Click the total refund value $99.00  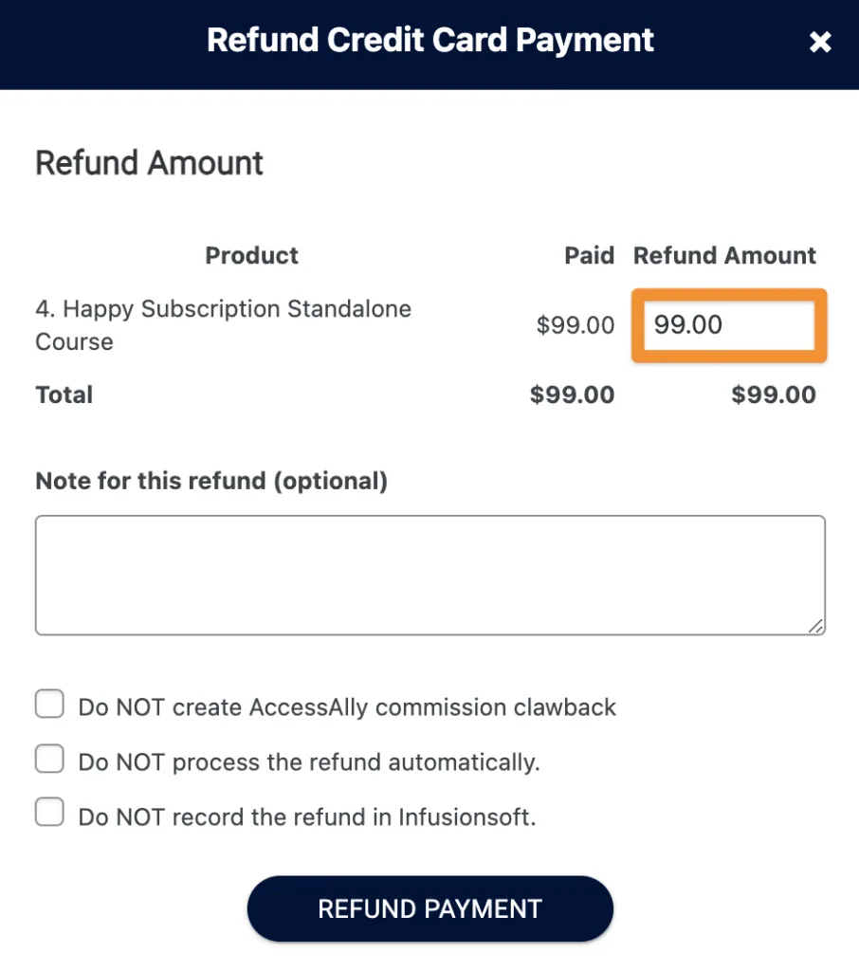coord(774,394)
